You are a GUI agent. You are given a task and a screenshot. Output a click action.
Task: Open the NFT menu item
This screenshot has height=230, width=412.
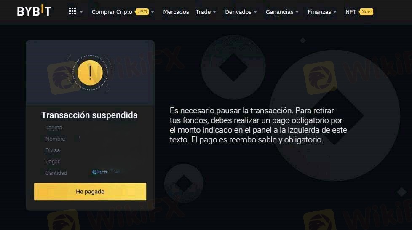tap(350, 12)
